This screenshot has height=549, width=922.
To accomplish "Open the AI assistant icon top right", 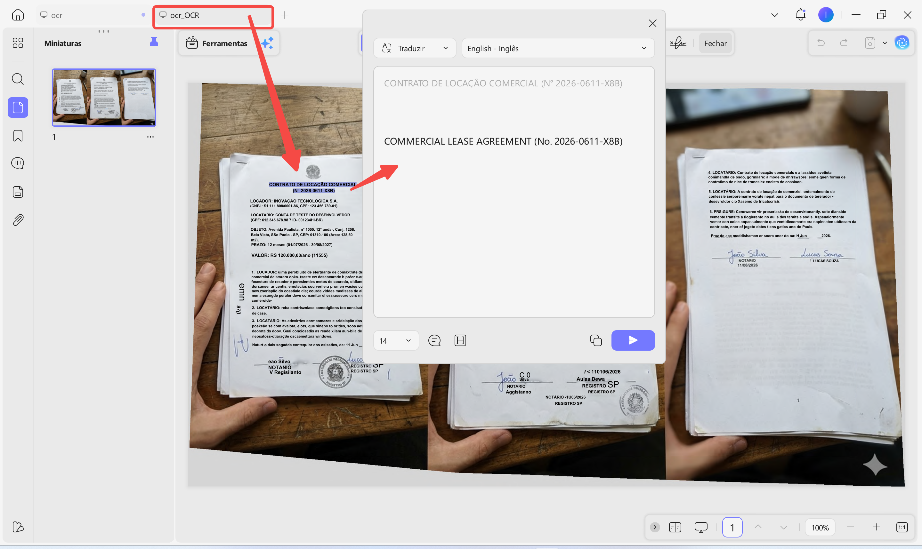I will (902, 43).
